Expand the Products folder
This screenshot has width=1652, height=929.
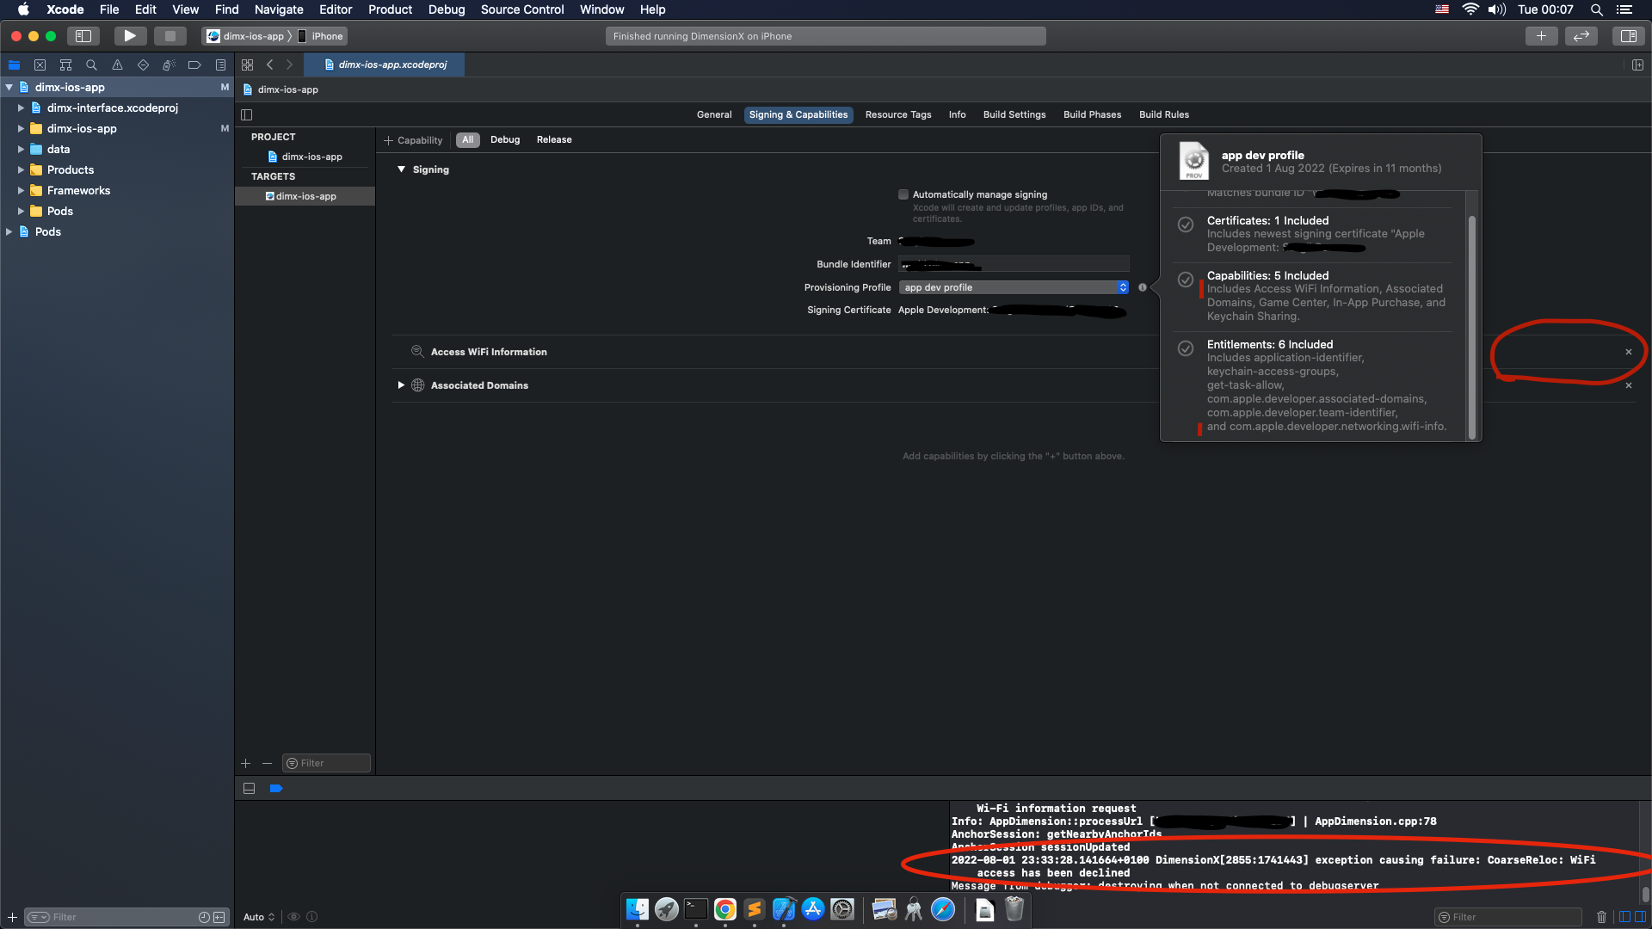point(22,169)
